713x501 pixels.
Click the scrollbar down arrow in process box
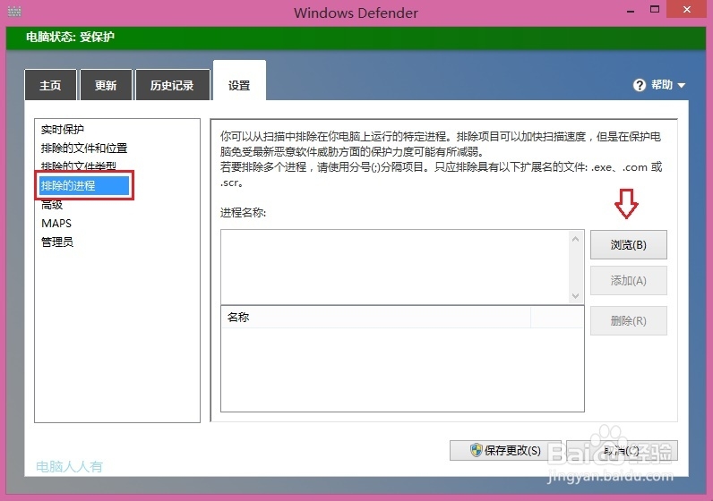pyautogui.click(x=576, y=296)
